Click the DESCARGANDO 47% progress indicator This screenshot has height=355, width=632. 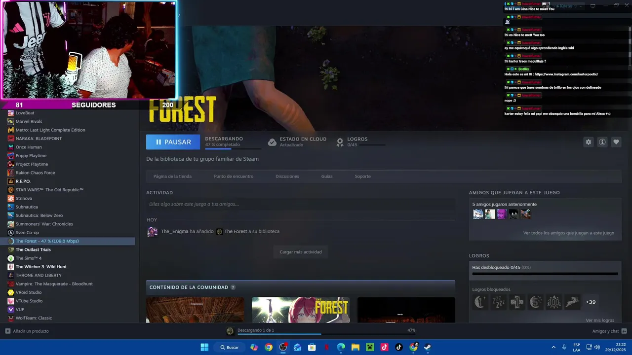[x=233, y=142]
